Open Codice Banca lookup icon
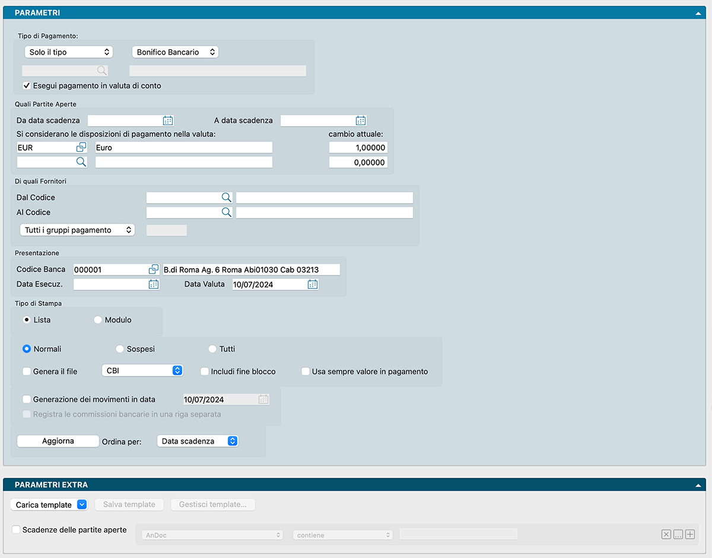The image size is (712, 558). [154, 269]
